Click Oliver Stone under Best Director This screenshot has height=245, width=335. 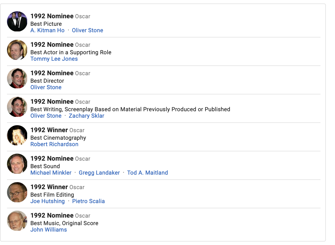pyautogui.click(x=46, y=87)
